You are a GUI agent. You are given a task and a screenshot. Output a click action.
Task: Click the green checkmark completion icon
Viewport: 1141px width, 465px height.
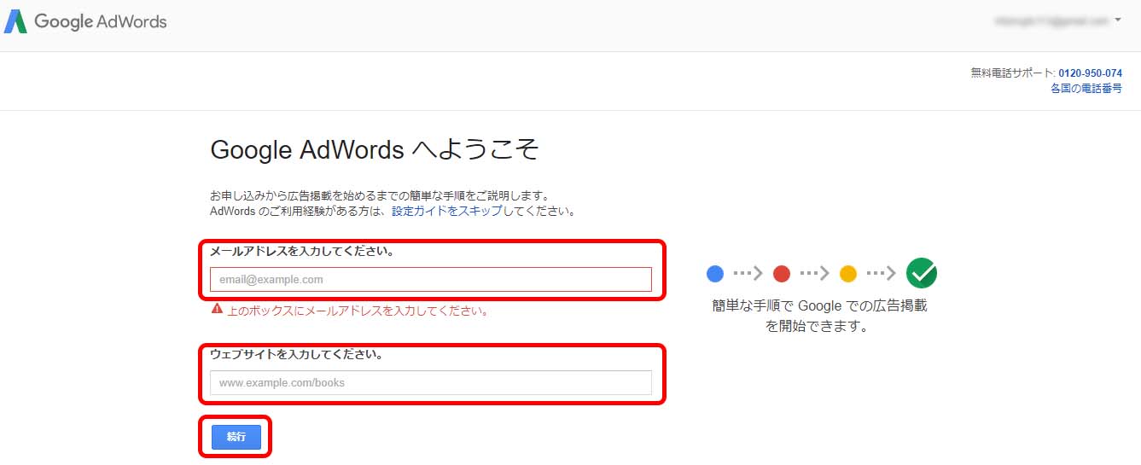(922, 273)
